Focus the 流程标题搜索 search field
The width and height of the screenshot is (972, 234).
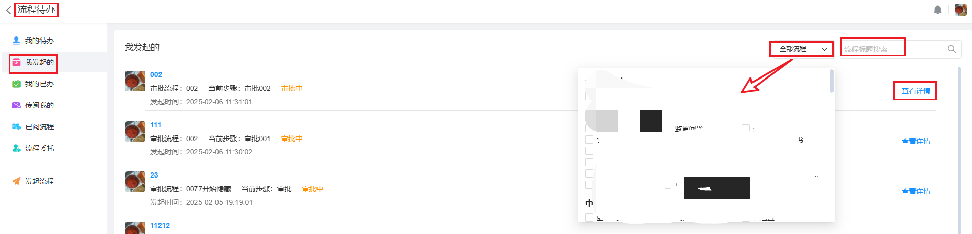point(894,49)
